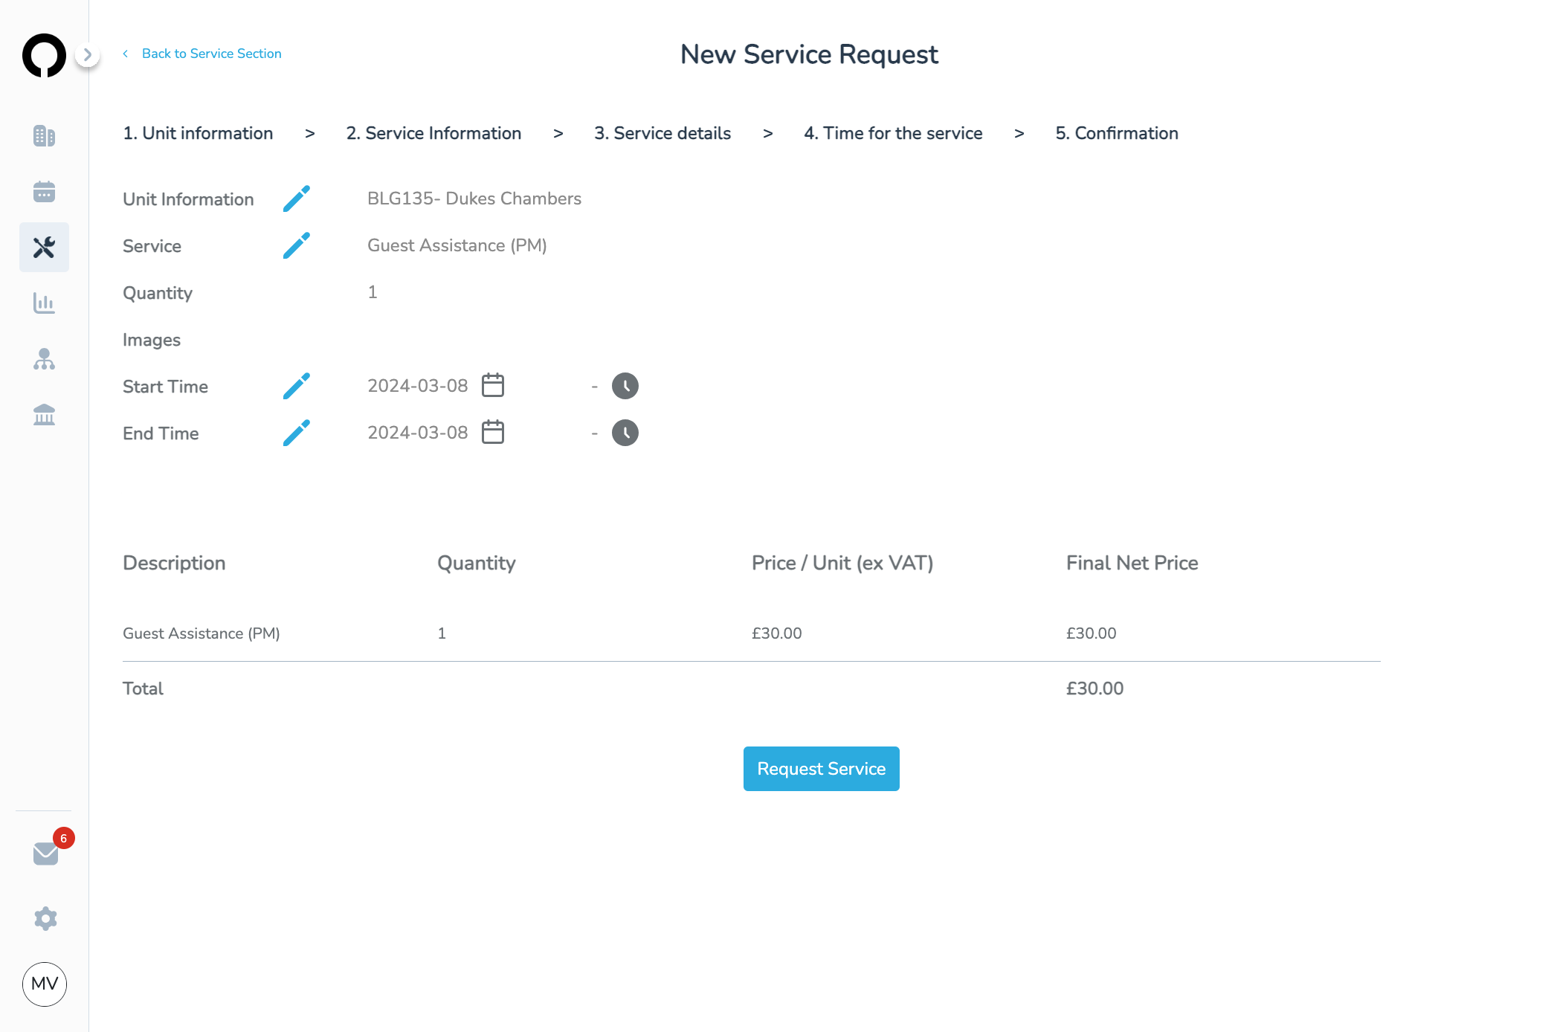Screen dimensions: 1554x1032
Task: Open the settings gear in sidebar
Action: pos(45,918)
